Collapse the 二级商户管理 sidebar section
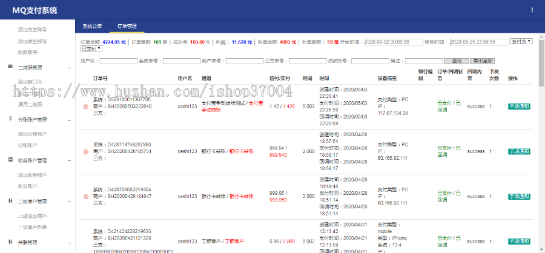Viewport: 545px width, 253px height. [69, 202]
